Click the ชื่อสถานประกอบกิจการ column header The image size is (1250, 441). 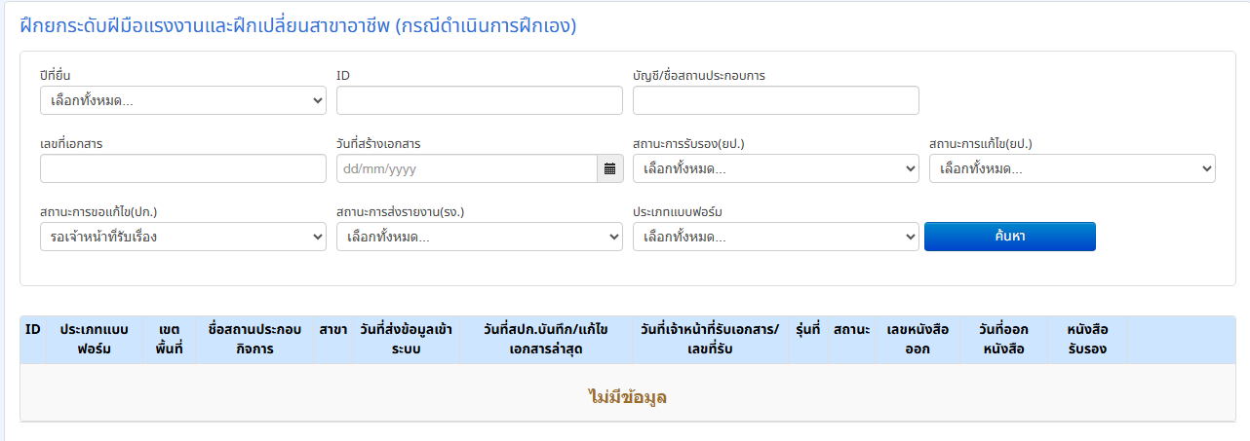point(254,339)
